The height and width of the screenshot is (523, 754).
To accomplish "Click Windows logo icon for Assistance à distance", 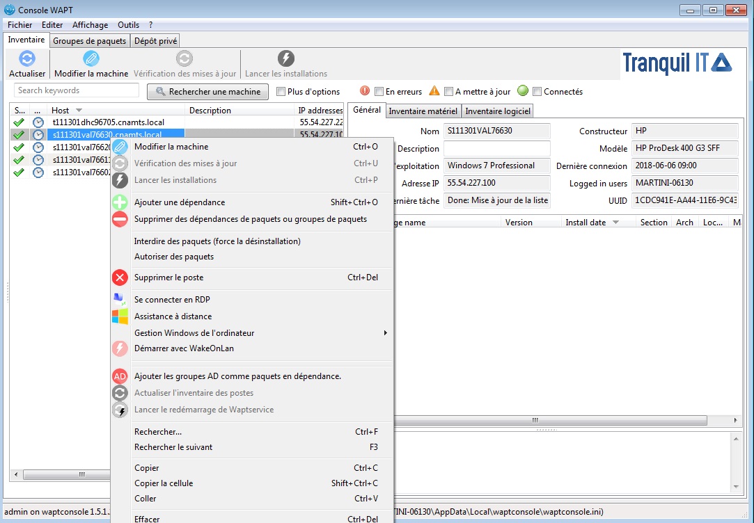I will pyautogui.click(x=120, y=316).
